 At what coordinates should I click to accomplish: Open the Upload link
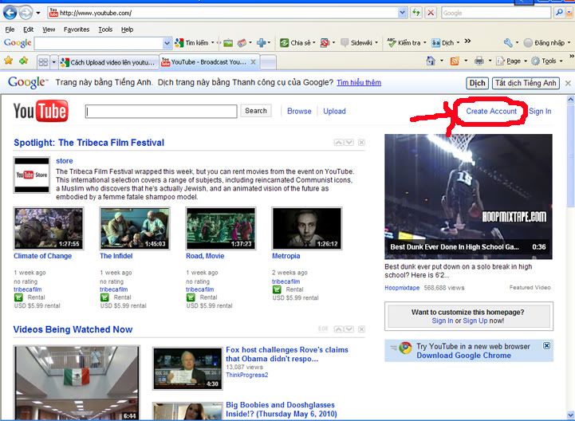[x=334, y=111]
